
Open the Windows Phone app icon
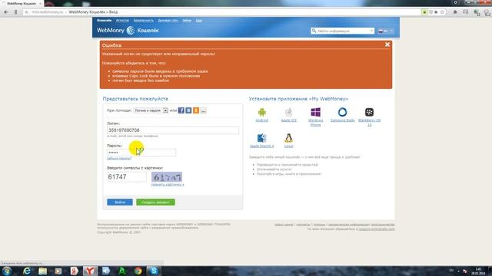pos(316,112)
